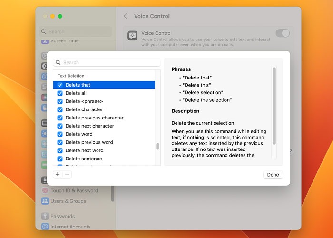333x238 pixels.
Task: Select the Delete previous character row
Action: pyautogui.click(x=104, y=118)
